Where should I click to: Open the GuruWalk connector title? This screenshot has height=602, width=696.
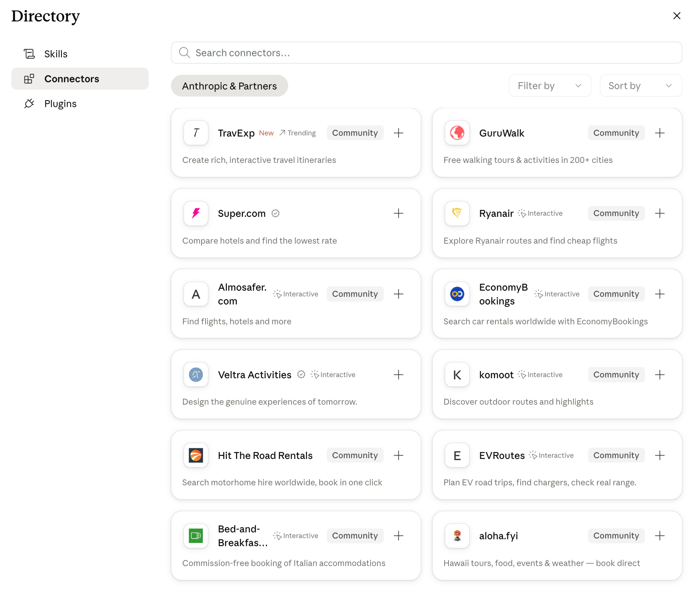(502, 133)
